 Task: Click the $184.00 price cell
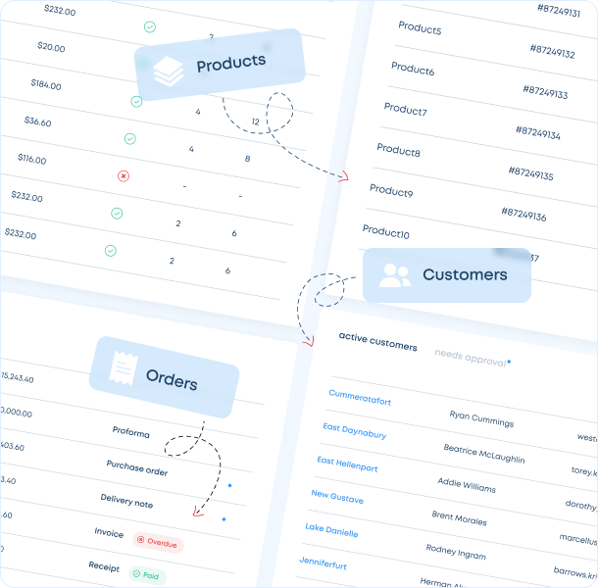tap(46, 84)
